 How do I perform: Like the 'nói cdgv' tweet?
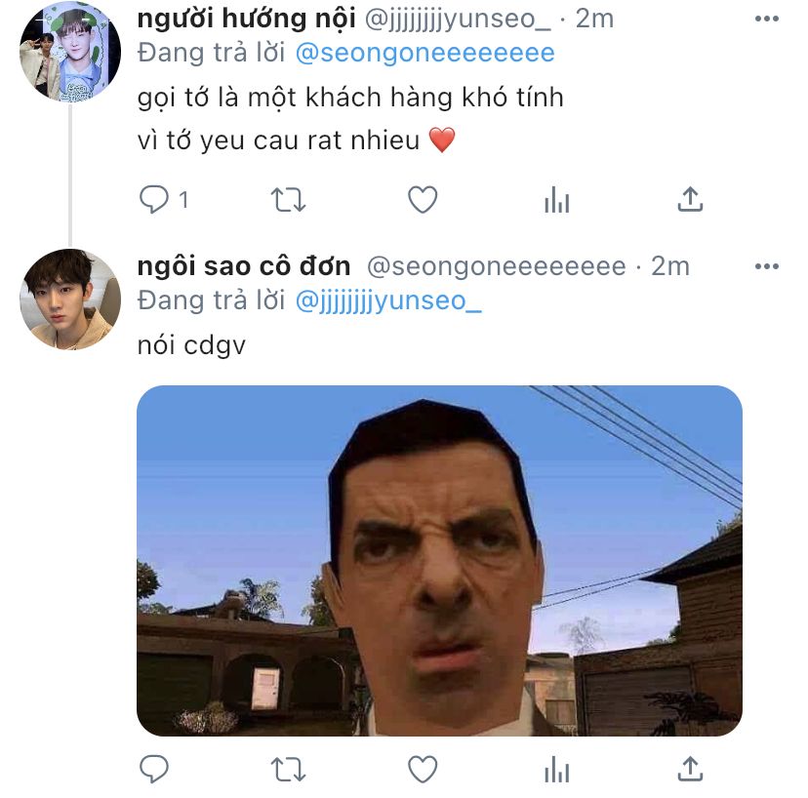tap(423, 770)
